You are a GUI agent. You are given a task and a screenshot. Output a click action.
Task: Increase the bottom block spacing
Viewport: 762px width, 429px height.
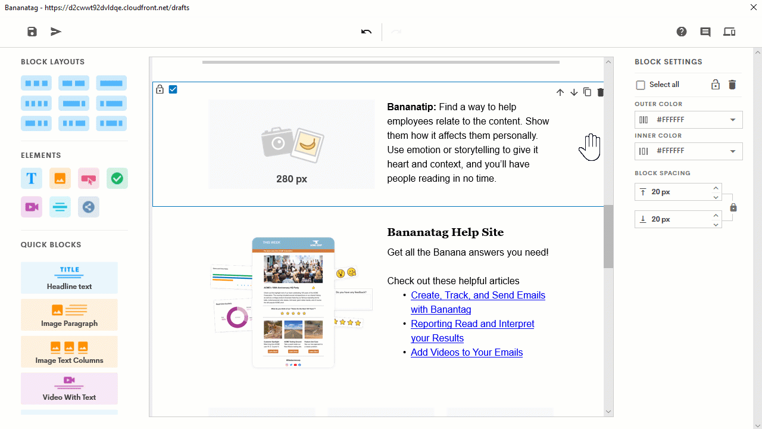tap(716, 215)
